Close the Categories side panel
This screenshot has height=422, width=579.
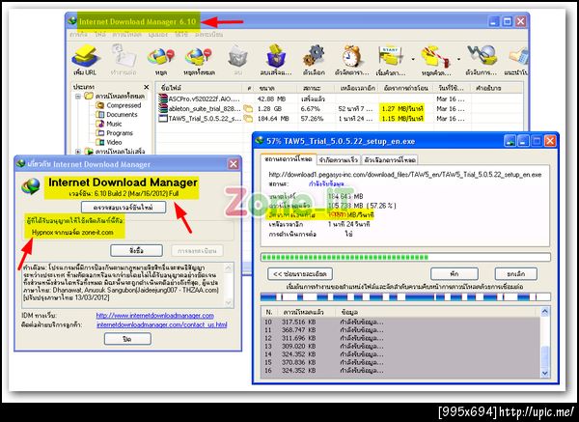tap(147, 87)
